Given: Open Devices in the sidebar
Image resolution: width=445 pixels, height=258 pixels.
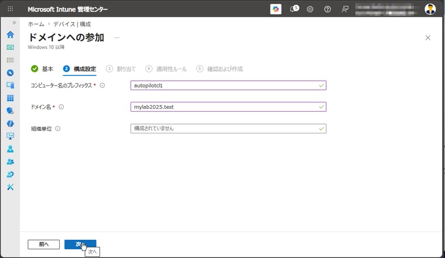Looking at the screenshot, I should pyautogui.click(x=10, y=85).
